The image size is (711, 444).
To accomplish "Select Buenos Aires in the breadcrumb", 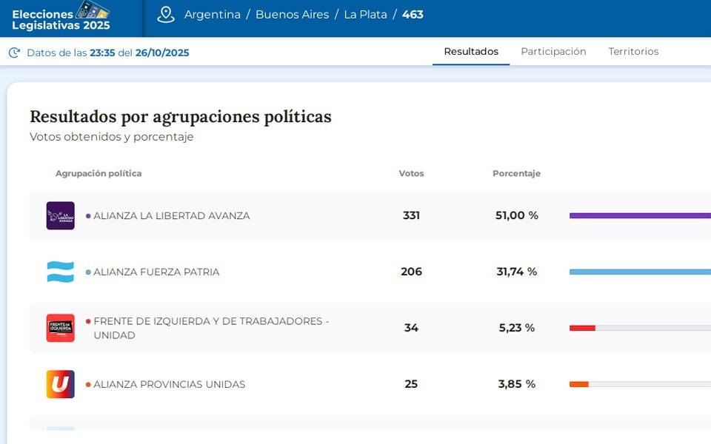I will point(292,15).
